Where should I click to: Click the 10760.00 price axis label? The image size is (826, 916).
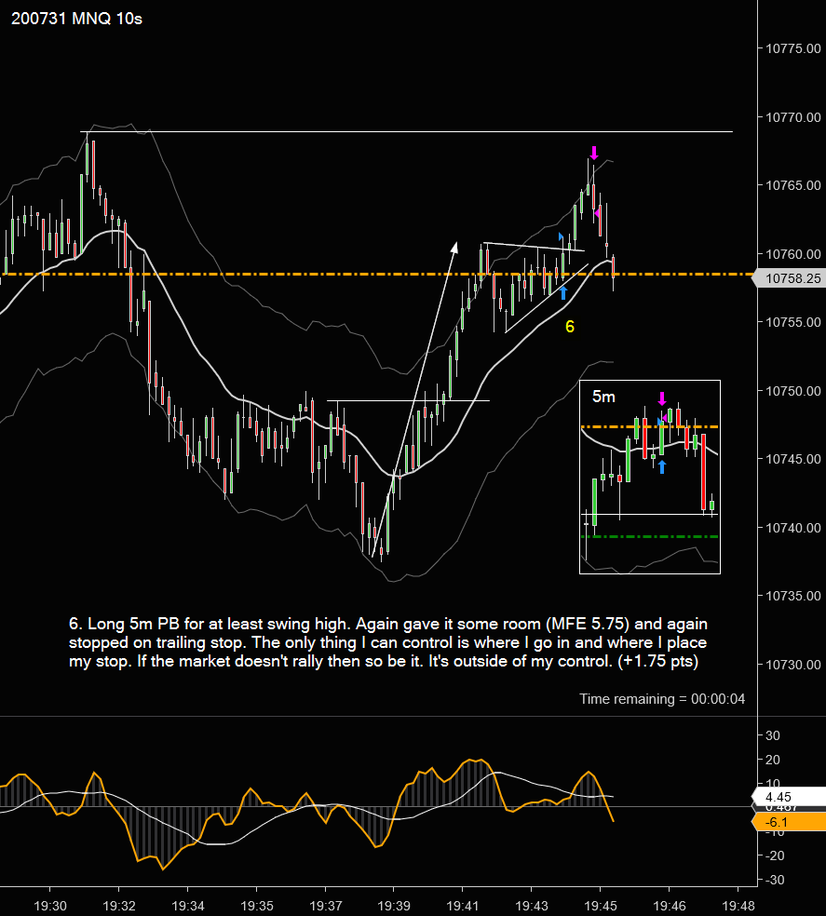pyautogui.click(x=792, y=254)
